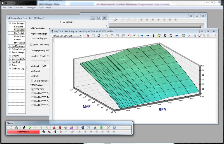Tick the Disable VTEC Sp... checkbox
The image size is (224, 144).
pyautogui.click(x=32, y=93)
